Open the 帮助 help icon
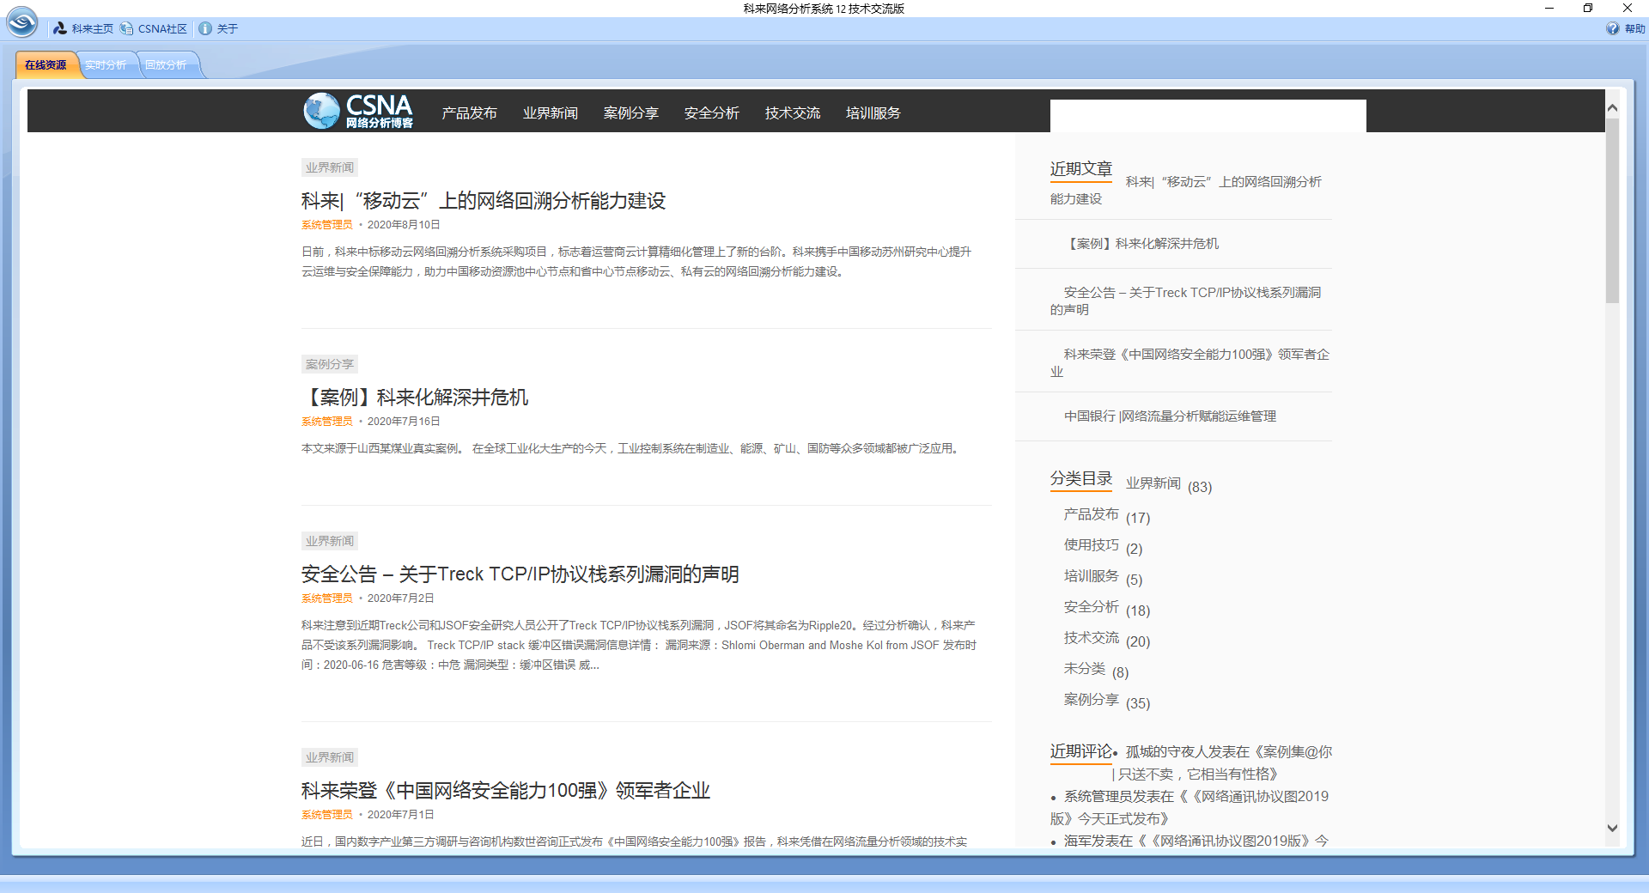Image resolution: width=1649 pixels, height=893 pixels. point(1612,28)
